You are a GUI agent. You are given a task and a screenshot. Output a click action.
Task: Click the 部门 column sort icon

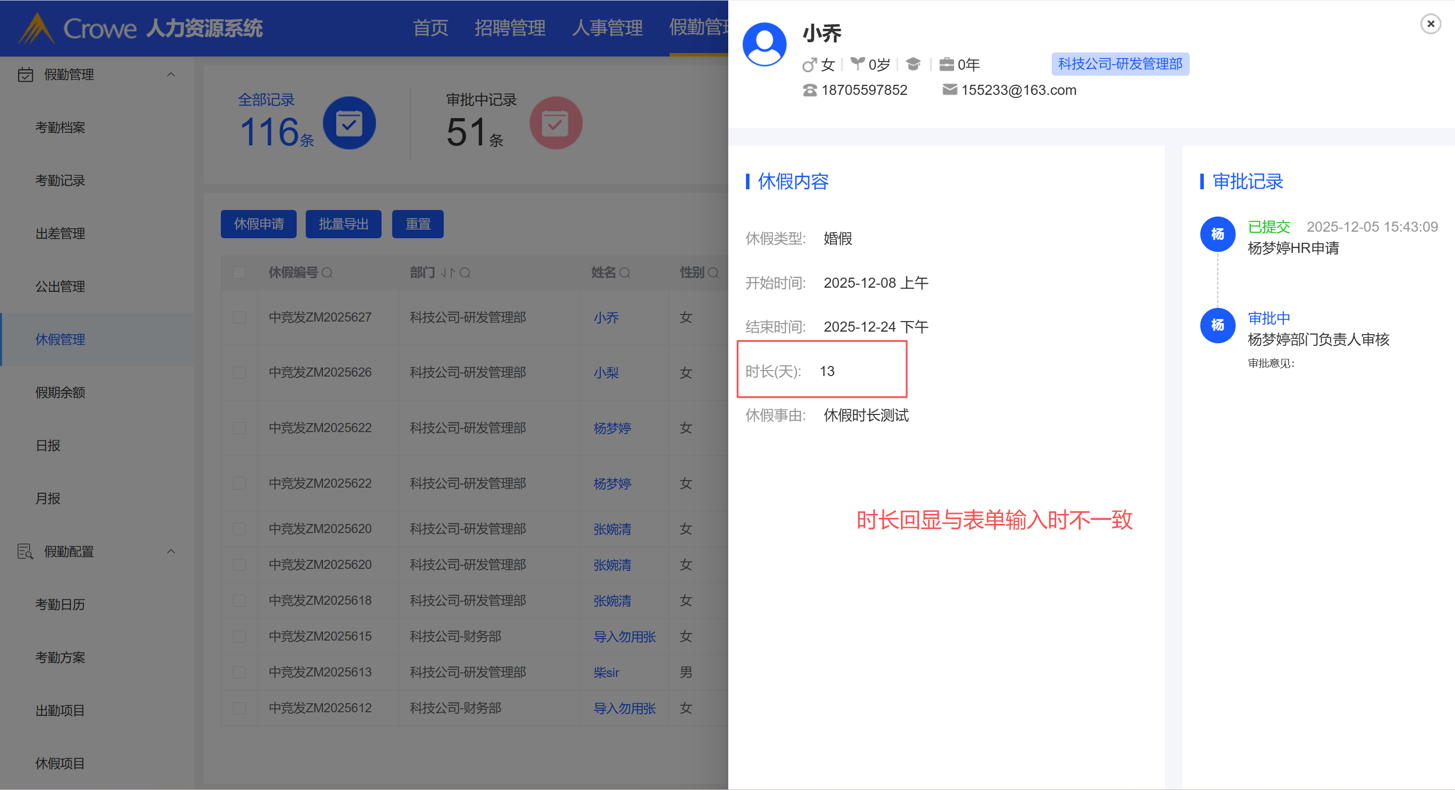447,273
